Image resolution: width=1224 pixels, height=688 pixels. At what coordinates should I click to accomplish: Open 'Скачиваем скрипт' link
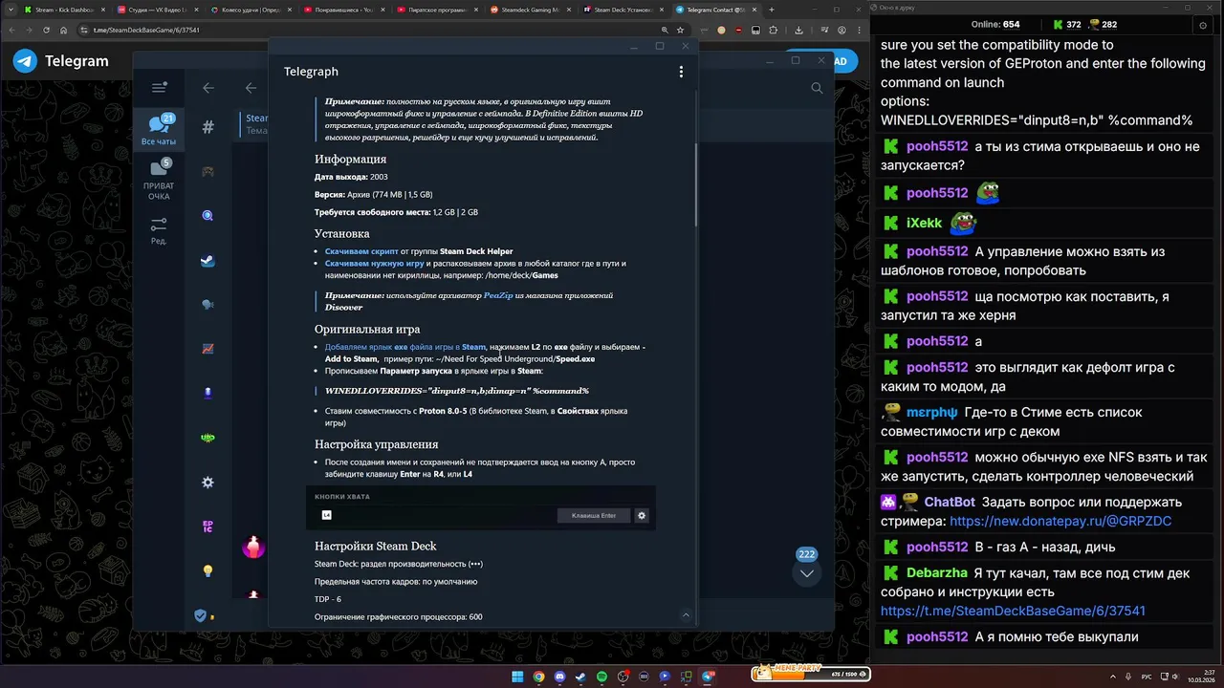coord(361,251)
